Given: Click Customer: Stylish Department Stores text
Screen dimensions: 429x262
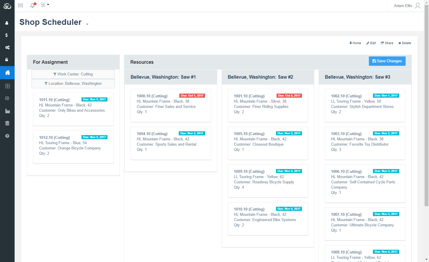Looking at the screenshot, I should [362, 107].
